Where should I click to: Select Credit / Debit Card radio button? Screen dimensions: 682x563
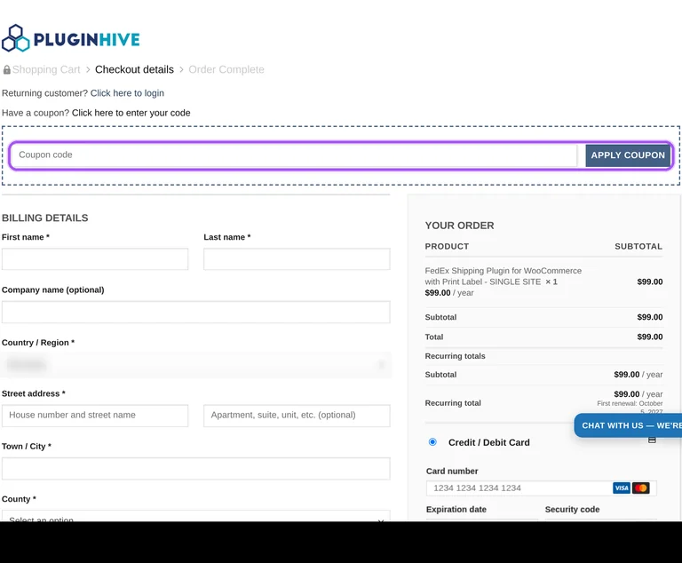tap(432, 442)
